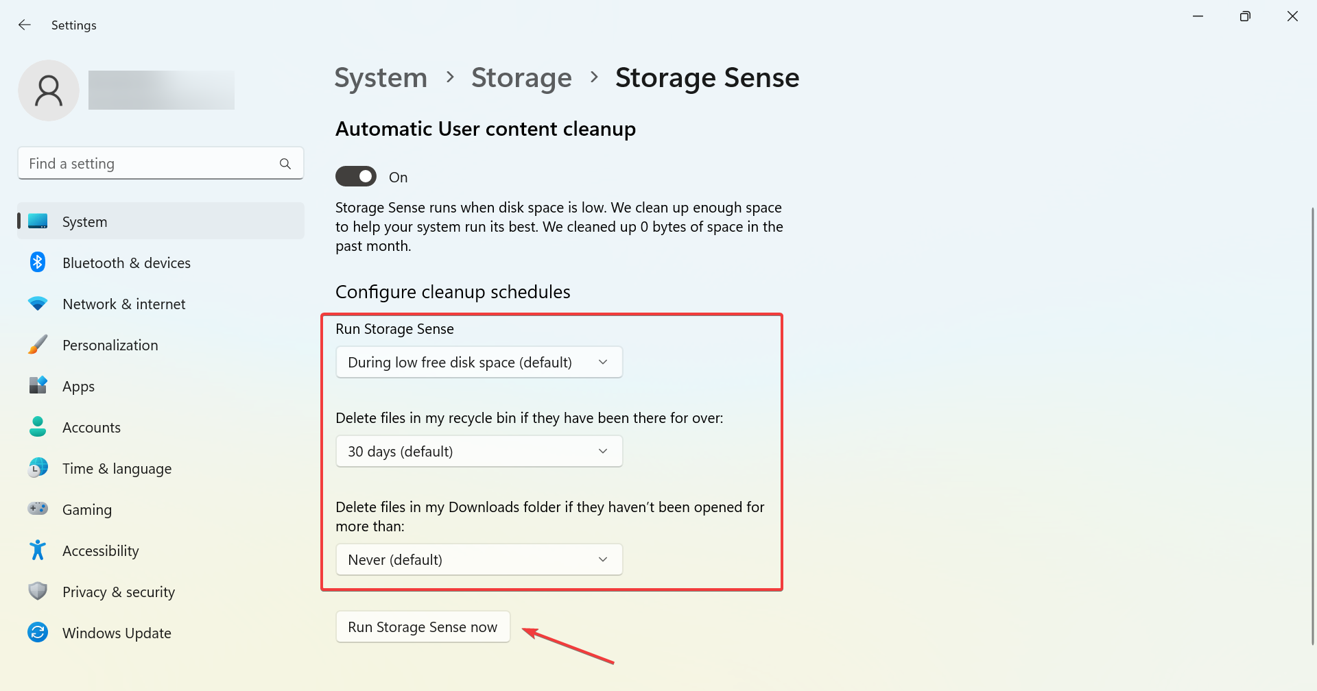The height and width of the screenshot is (691, 1317).
Task: Select Accounts in the sidebar
Action: [x=91, y=428]
